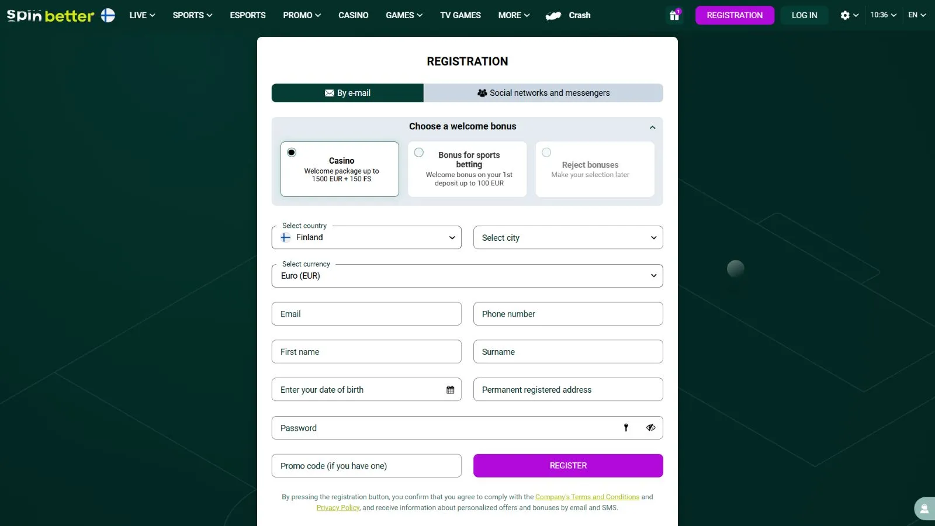
Task: Select the Casino welcome bonus radio
Action: [x=292, y=153]
